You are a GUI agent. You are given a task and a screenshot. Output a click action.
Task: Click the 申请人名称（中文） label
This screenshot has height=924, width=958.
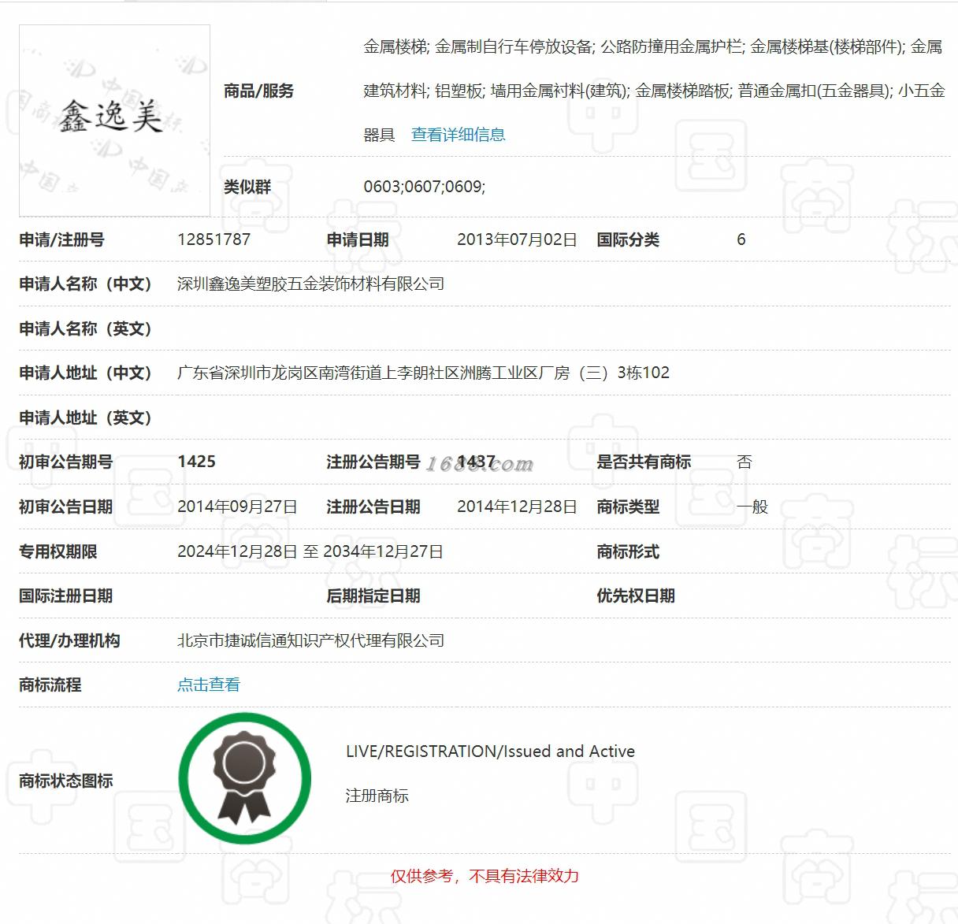click(85, 284)
